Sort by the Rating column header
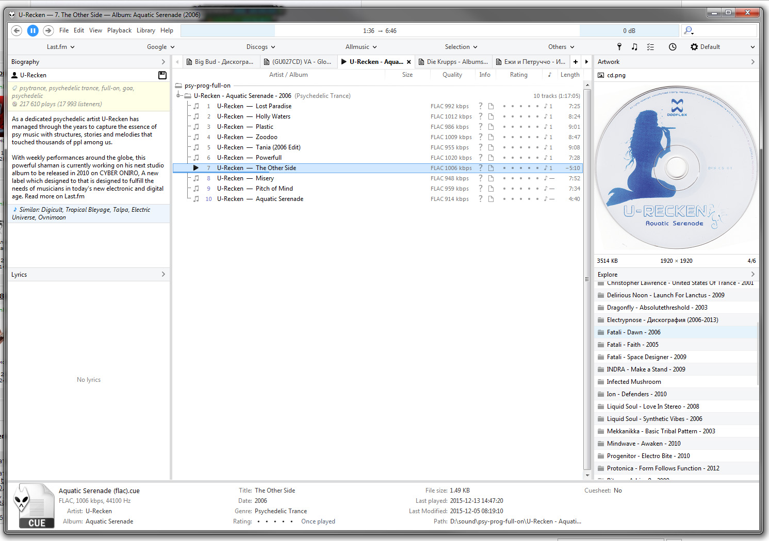769x541 pixels. 518,75
